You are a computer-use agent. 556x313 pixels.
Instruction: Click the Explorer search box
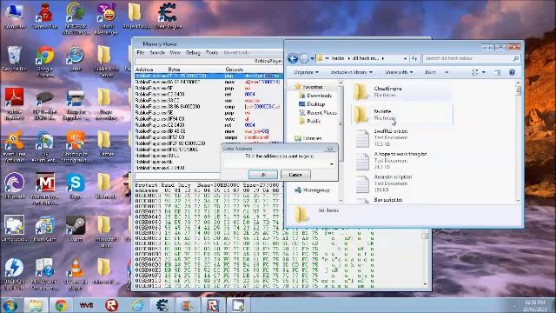pyautogui.click(x=471, y=58)
